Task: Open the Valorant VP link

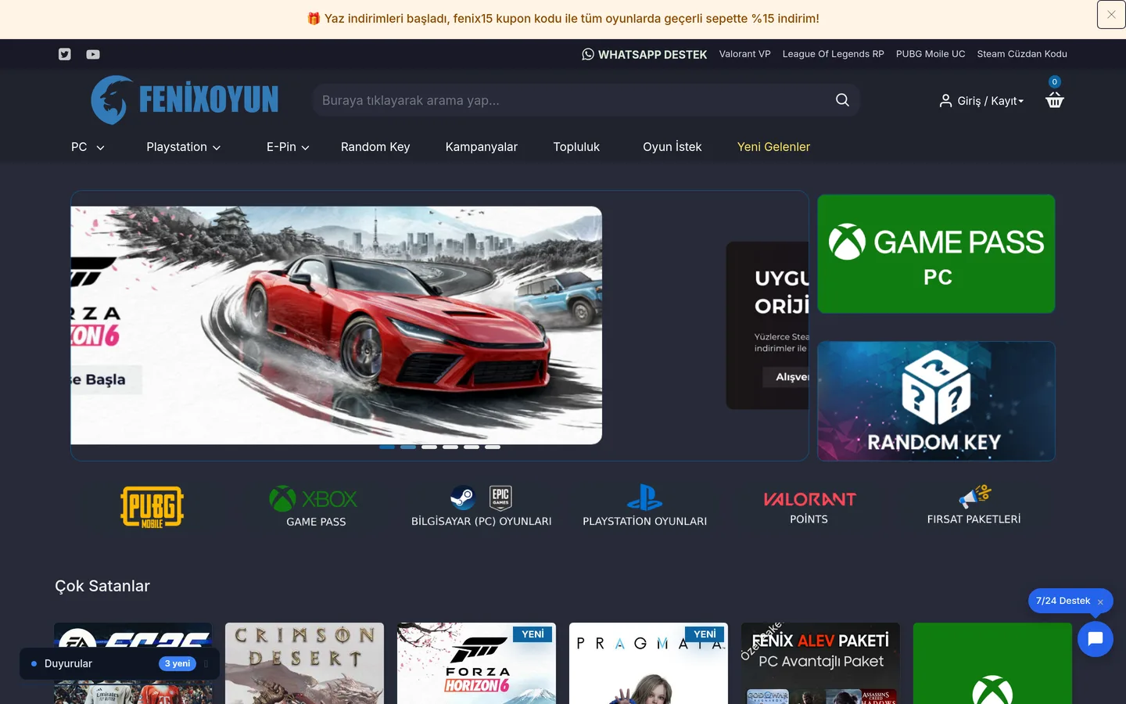Action: [745, 54]
